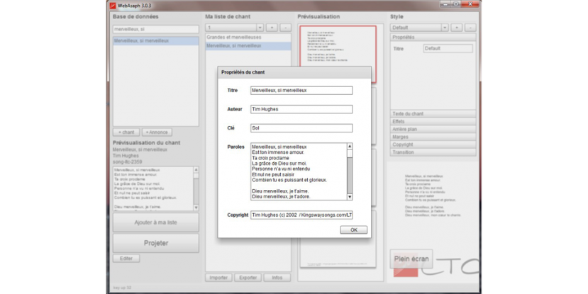The width and height of the screenshot is (588, 294).
Task: Expand the 'Texte du chant' section
Action: 433,114
